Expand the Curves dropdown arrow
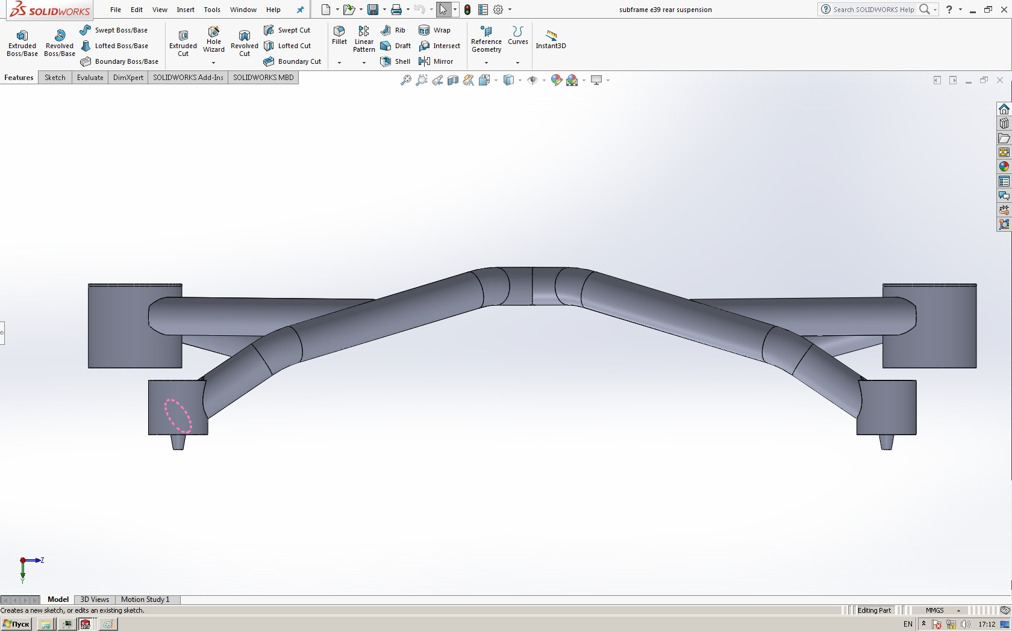Screen dimensions: 1012x632 [x=517, y=62]
